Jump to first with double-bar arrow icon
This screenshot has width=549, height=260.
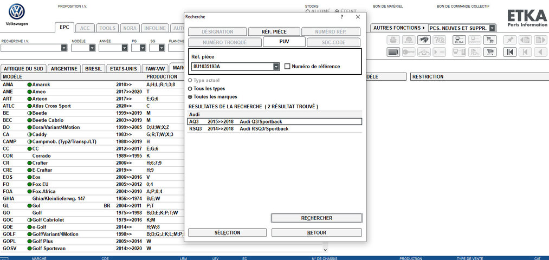click(510, 52)
